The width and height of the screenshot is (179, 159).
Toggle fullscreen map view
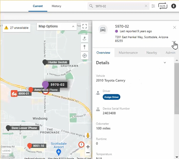click(x=84, y=26)
